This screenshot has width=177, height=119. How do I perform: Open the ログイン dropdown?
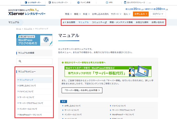tap(158, 14)
